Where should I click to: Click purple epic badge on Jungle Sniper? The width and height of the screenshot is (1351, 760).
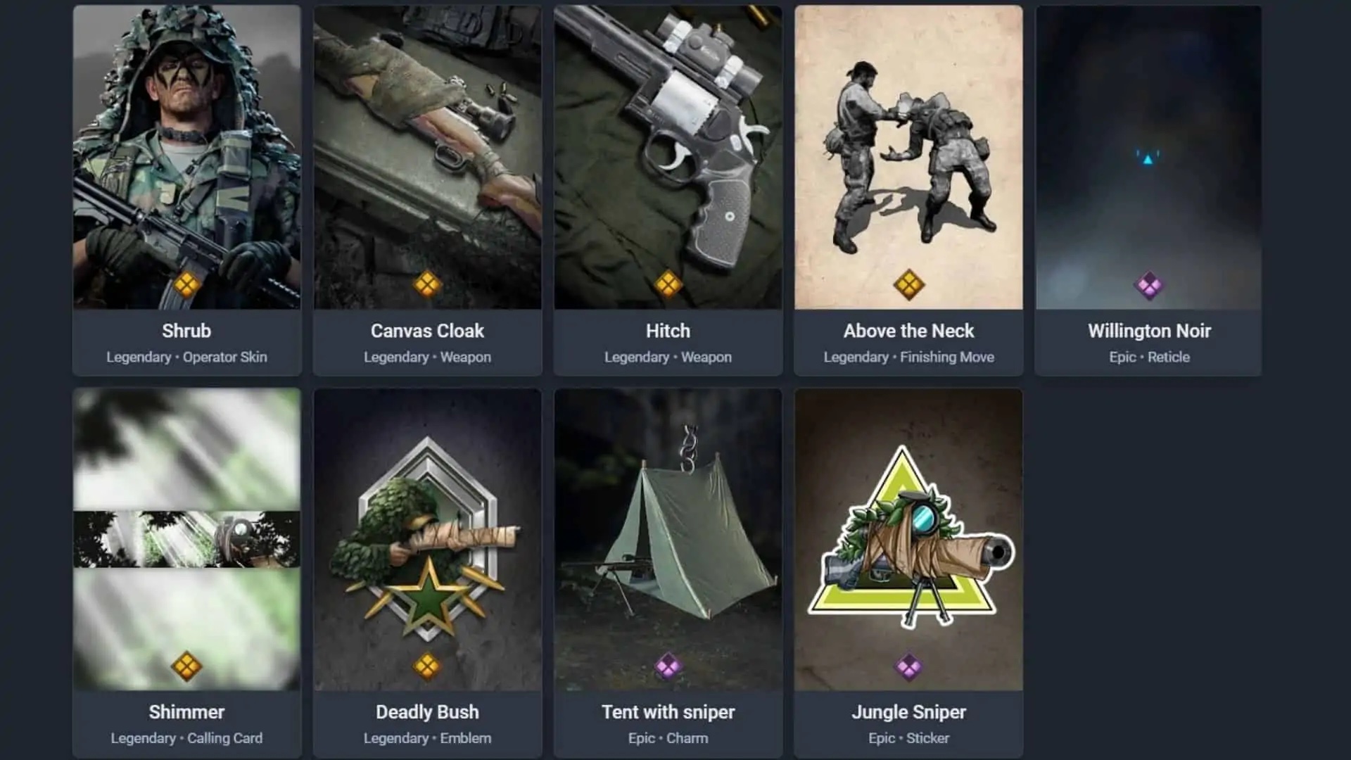click(908, 666)
